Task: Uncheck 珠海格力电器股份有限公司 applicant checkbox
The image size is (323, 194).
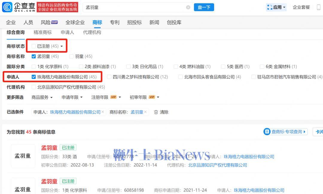Action: coord(33,77)
